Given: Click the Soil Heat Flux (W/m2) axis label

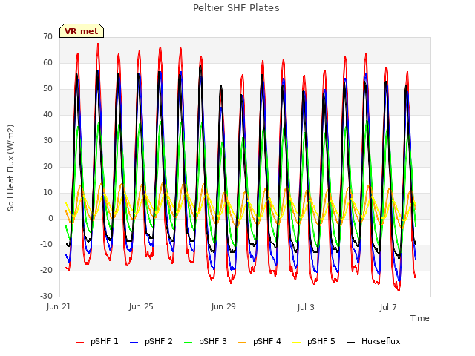Looking at the screenshot, I should click(10, 168).
